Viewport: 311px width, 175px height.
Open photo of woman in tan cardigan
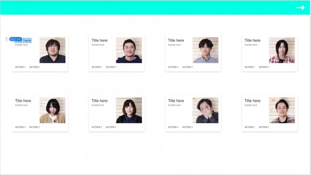point(52,110)
